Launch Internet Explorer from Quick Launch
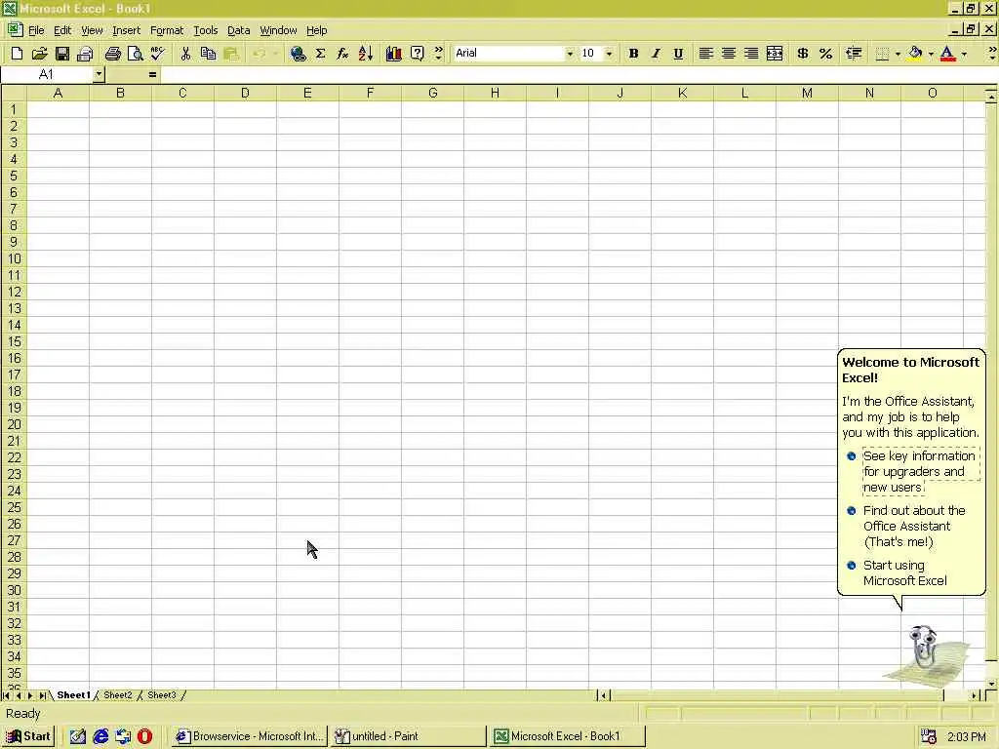Image resolution: width=999 pixels, height=749 pixels. [100, 736]
